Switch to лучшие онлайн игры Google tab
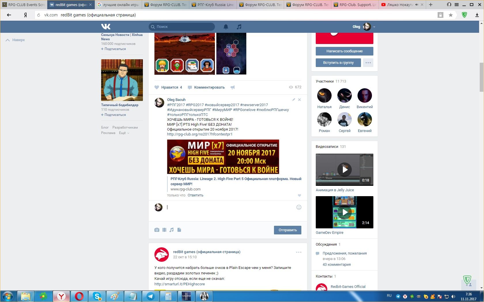Screen dimensions: 484x302 (118, 5)
